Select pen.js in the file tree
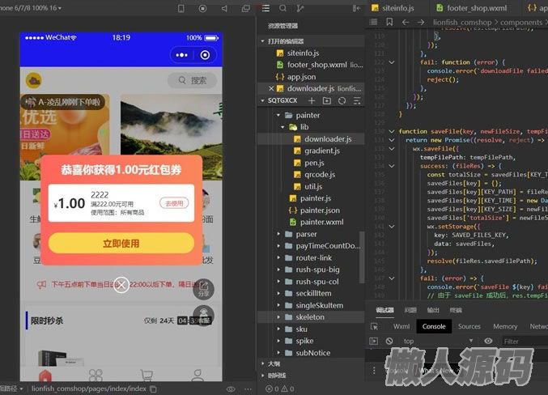This screenshot has width=548, height=395. pyautogui.click(x=314, y=163)
